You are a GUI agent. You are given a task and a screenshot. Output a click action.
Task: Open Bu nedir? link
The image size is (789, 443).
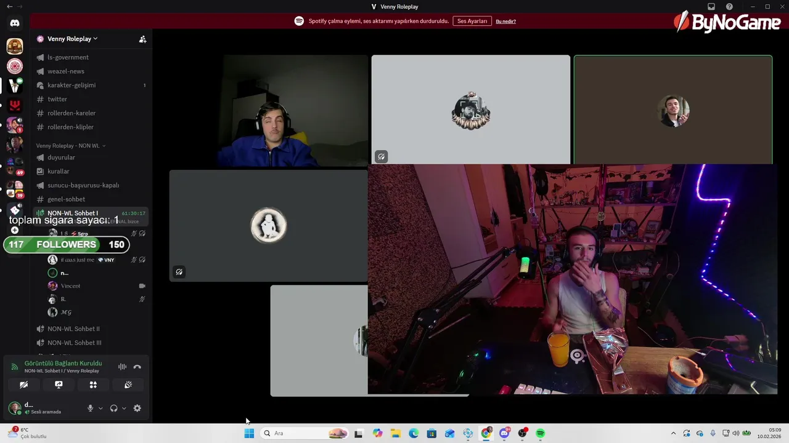tap(505, 21)
